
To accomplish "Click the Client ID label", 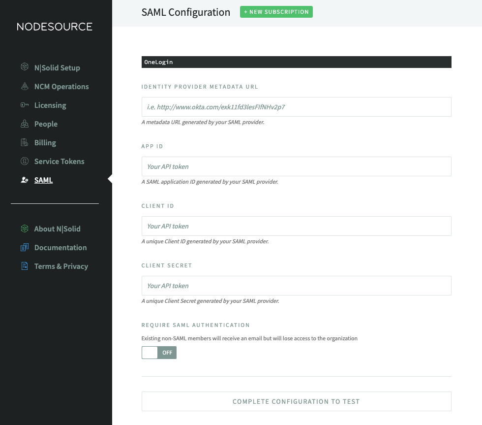I will (158, 206).
